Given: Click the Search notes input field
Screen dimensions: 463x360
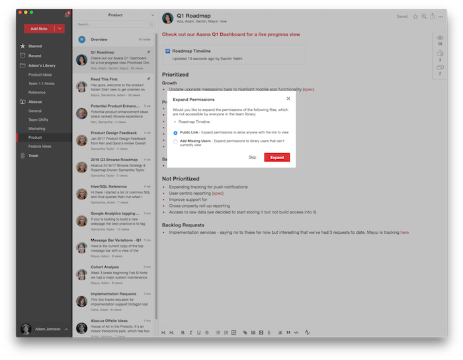Looking at the screenshot, I should coord(114,24).
